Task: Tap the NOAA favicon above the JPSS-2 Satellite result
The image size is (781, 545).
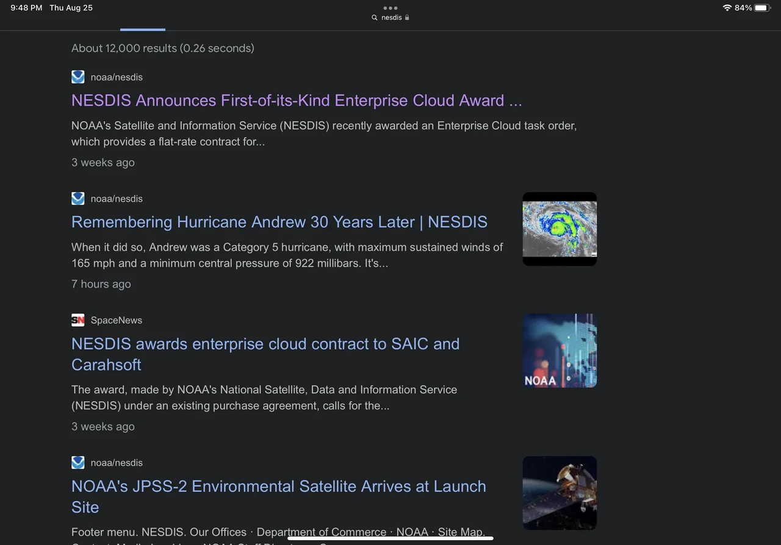Action: click(x=77, y=463)
